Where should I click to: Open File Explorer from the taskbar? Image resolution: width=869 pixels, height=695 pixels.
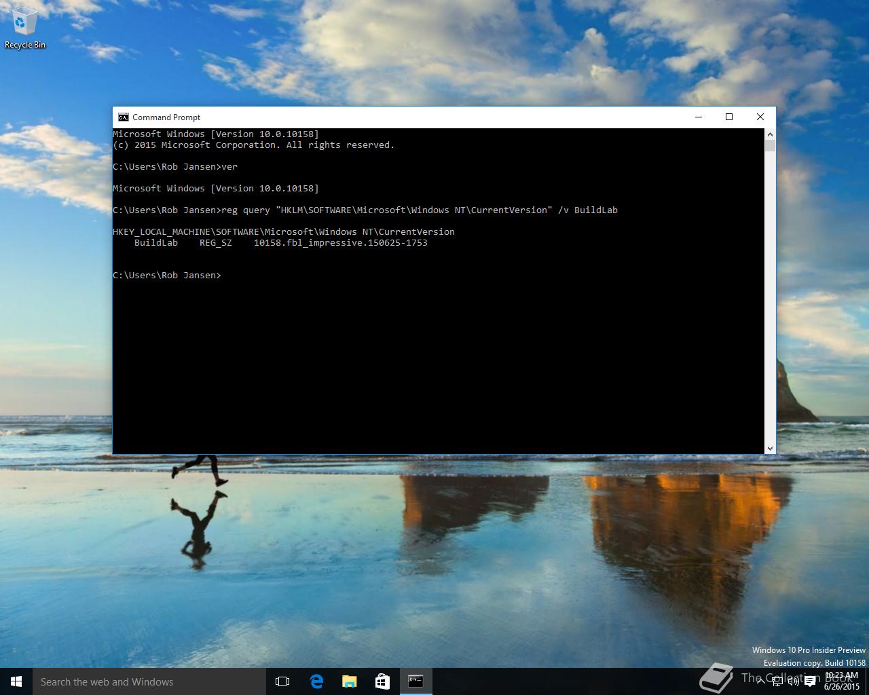[350, 681]
